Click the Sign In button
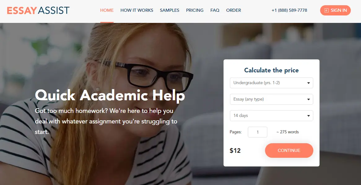The image size is (361, 185). pos(335,10)
